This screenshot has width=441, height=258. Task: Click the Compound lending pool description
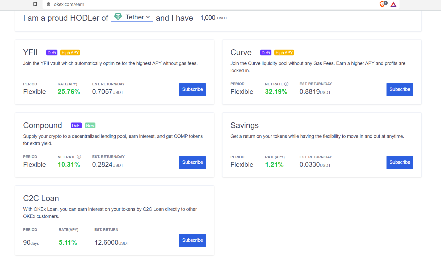113,140
